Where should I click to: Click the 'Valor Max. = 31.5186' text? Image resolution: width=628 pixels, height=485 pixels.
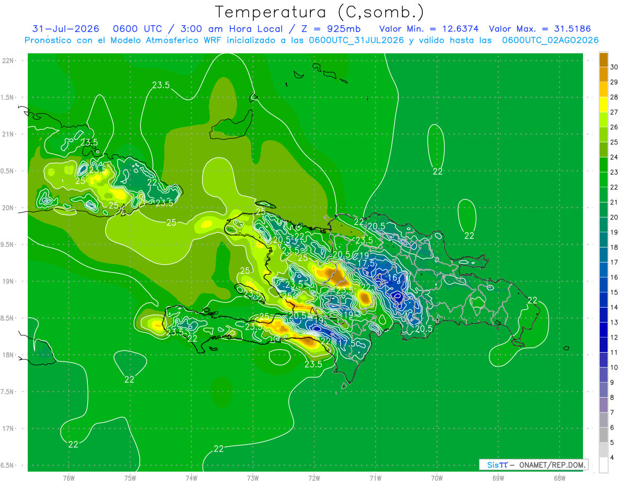[x=540, y=29]
